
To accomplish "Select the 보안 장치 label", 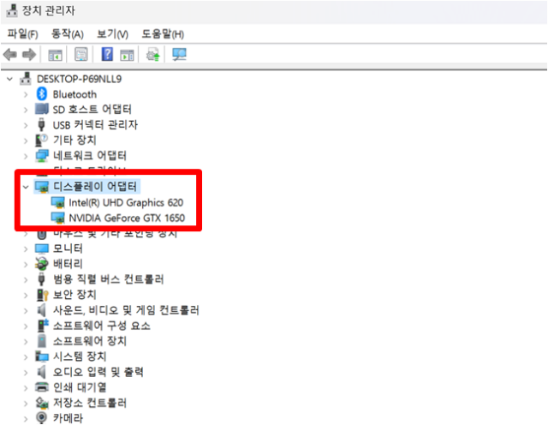I will click(x=74, y=295).
